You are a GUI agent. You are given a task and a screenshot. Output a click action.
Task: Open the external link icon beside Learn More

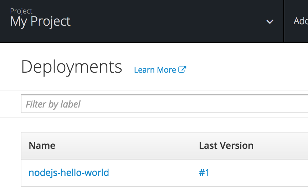tap(182, 69)
